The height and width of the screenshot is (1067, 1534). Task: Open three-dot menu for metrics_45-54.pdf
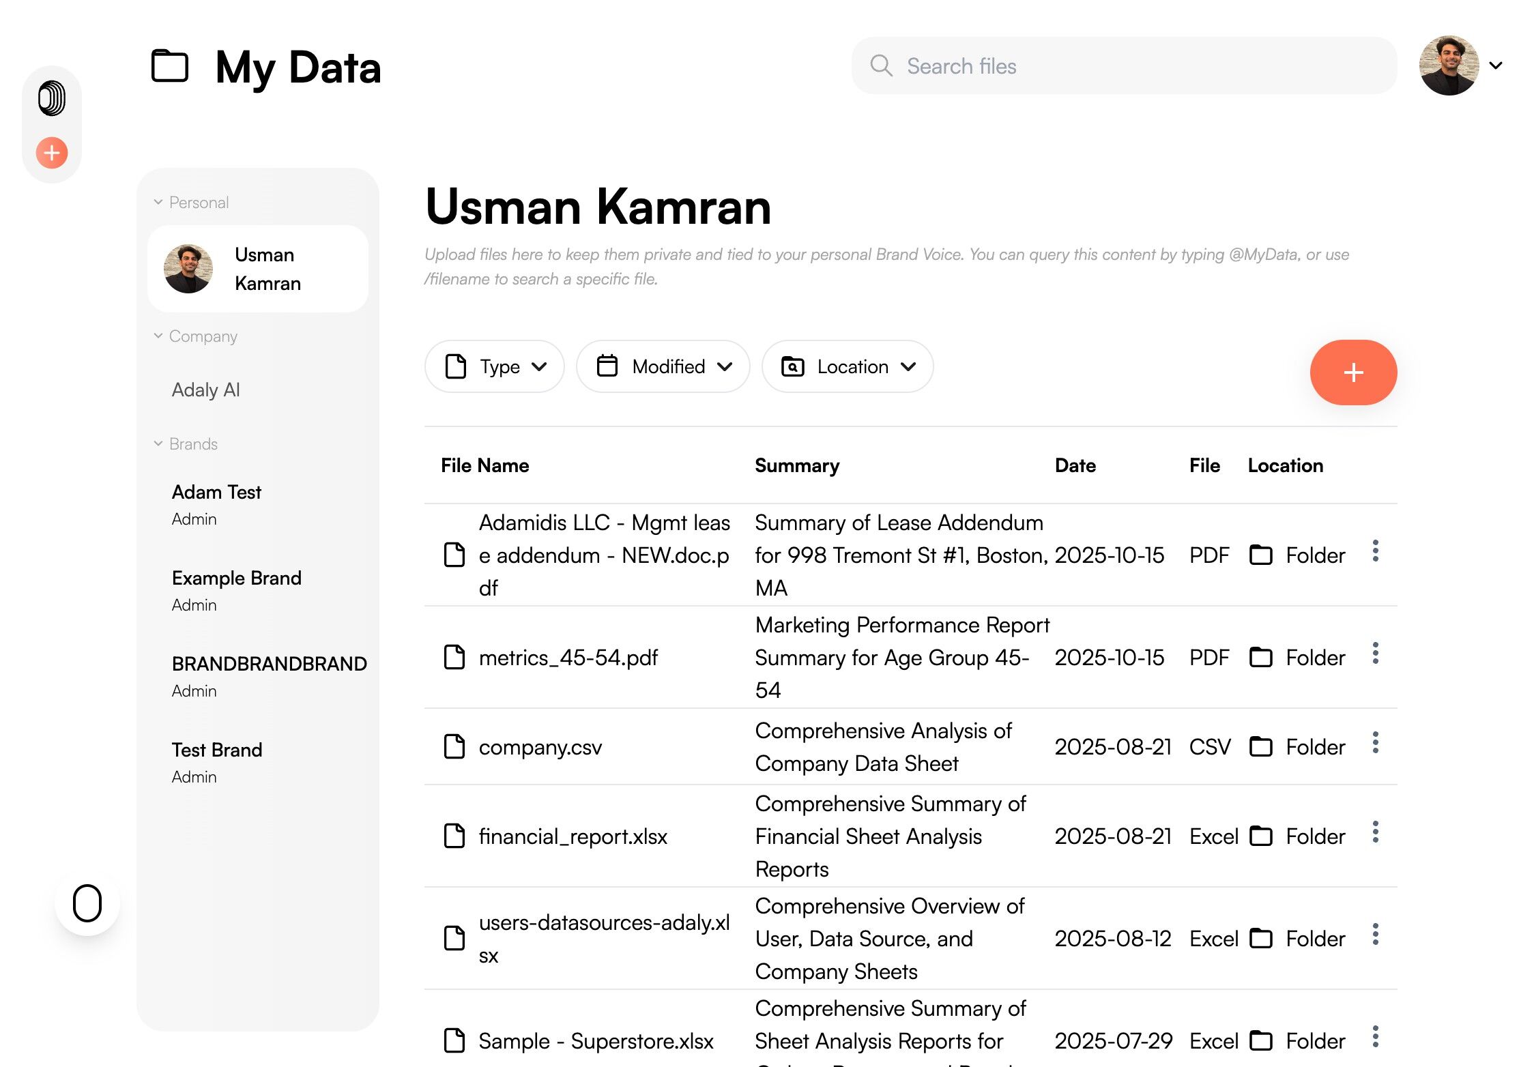1375,654
